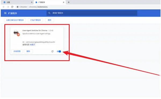This screenshot has width=161, height=99.
Task: Click the gear icon on Settings tab
Action: 4,2
